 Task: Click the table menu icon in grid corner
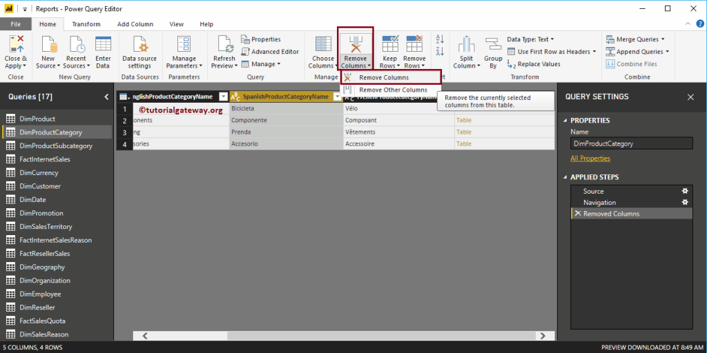(124, 97)
